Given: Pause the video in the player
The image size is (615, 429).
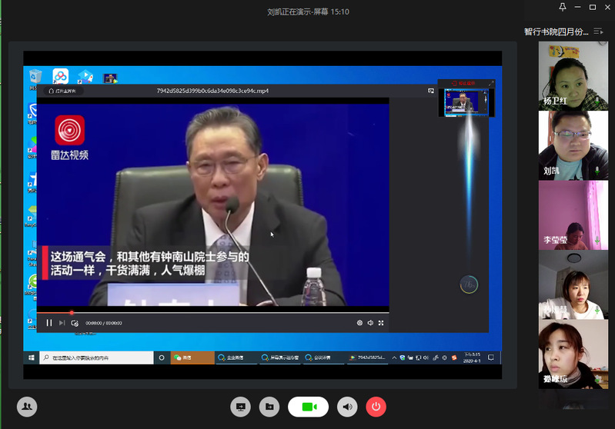Looking at the screenshot, I should (x=49, y=323).
